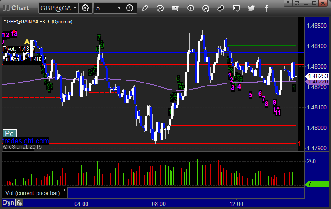This screenshot has width=331, height=209.
Task: Open the symbol dropdown GBP@GA
Action: 58,8
